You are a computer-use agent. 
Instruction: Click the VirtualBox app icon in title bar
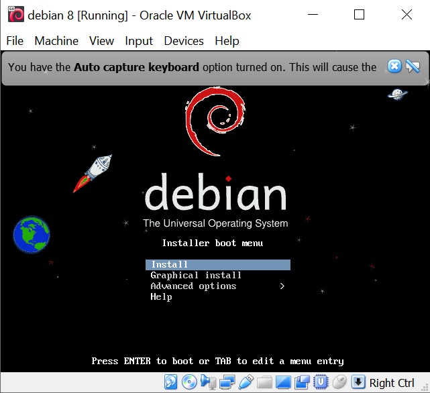click(x=15, y=14)
